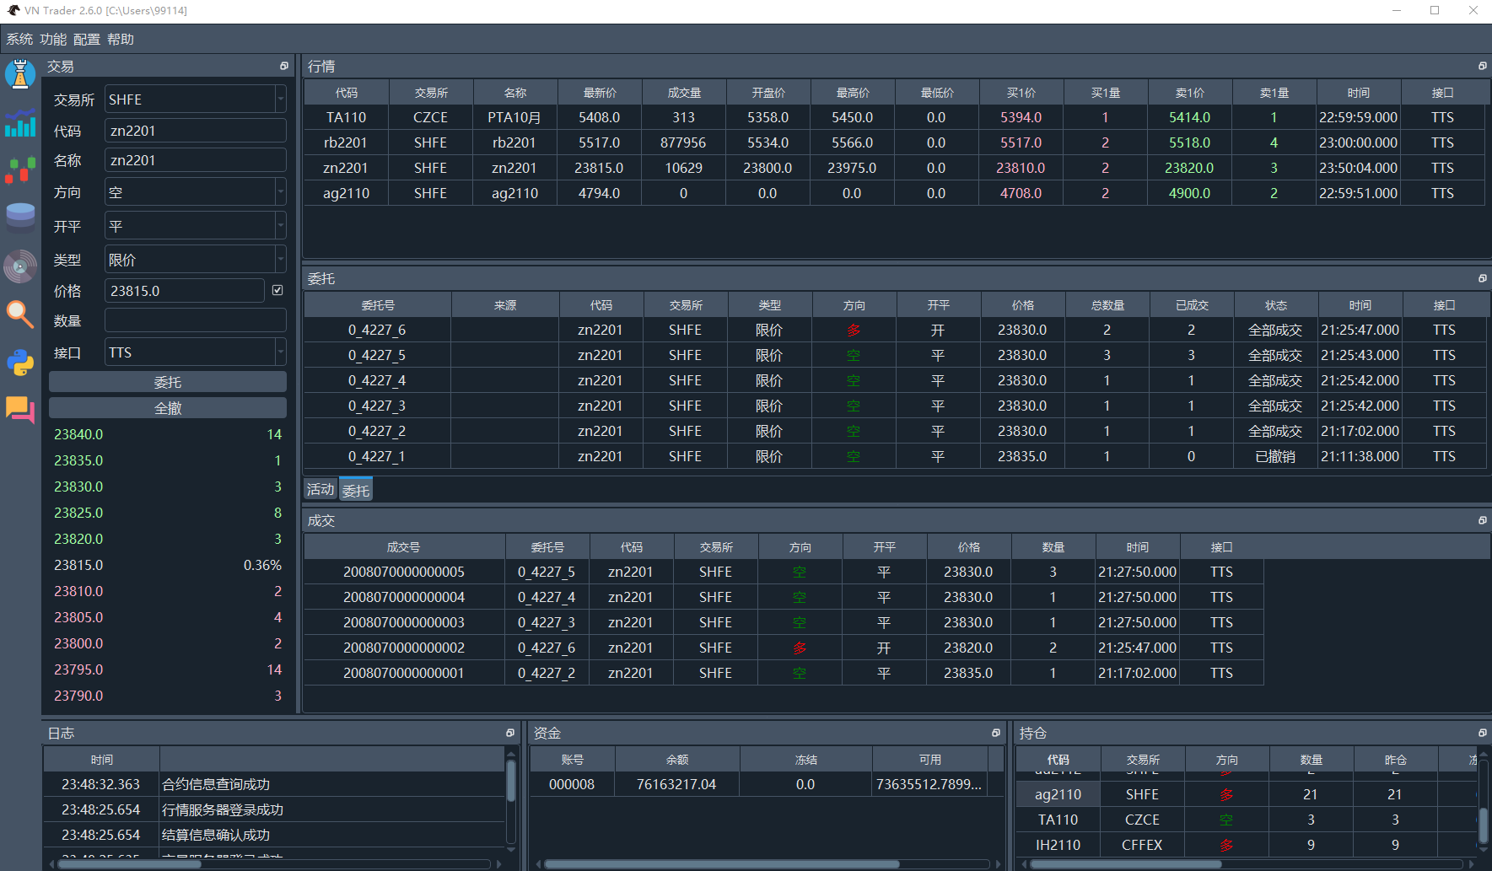Open the 方向 direction dropdown

(x=280, y=192)
